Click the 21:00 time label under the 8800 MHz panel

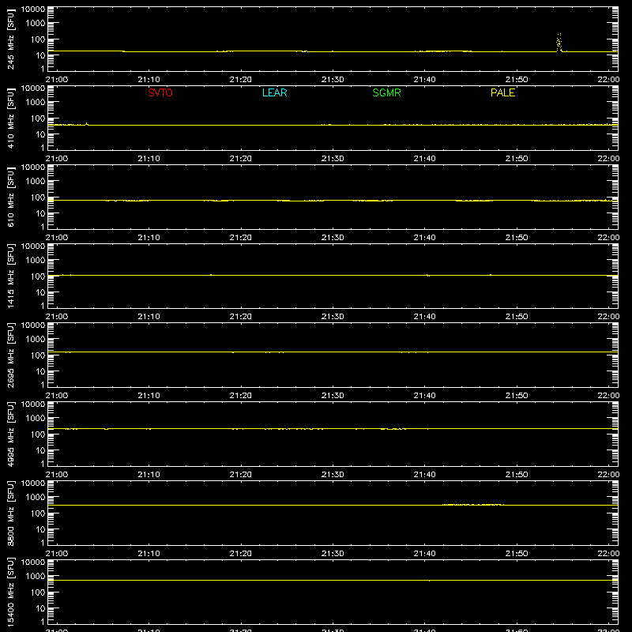[x=57, y=554]
